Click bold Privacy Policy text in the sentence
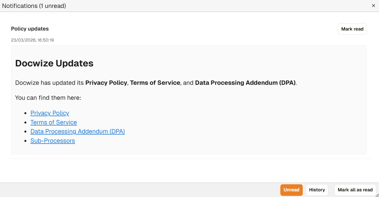This screenshot has height=197, width=379. (x=106, y=83)
